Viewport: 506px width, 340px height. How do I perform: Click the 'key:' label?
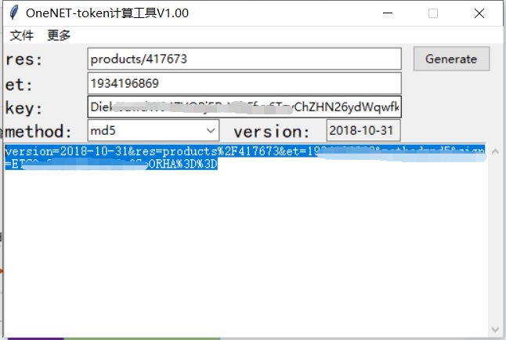pos(23,108)
